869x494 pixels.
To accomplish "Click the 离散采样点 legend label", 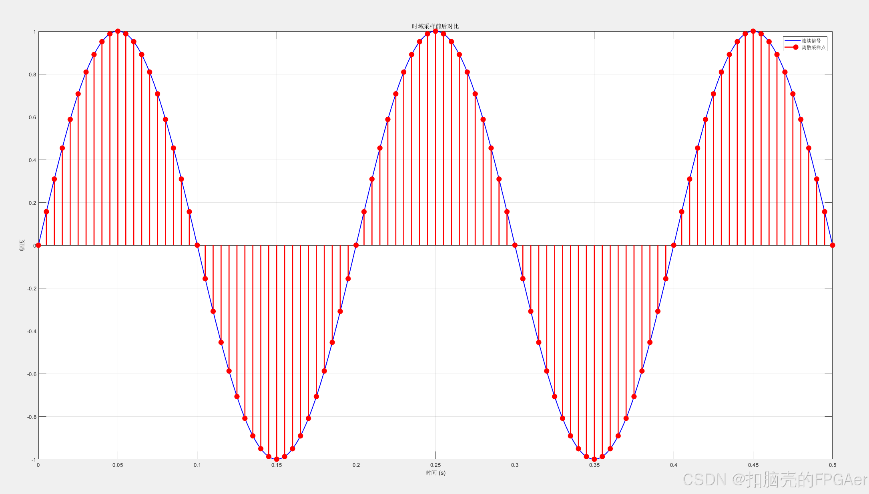I will 813,48.
